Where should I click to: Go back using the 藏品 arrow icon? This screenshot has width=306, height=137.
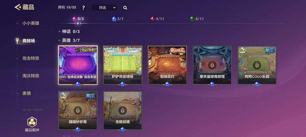[x=18, y=7]
